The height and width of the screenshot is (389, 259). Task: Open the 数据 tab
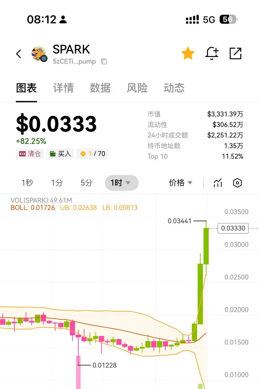[x=100, y=88]
